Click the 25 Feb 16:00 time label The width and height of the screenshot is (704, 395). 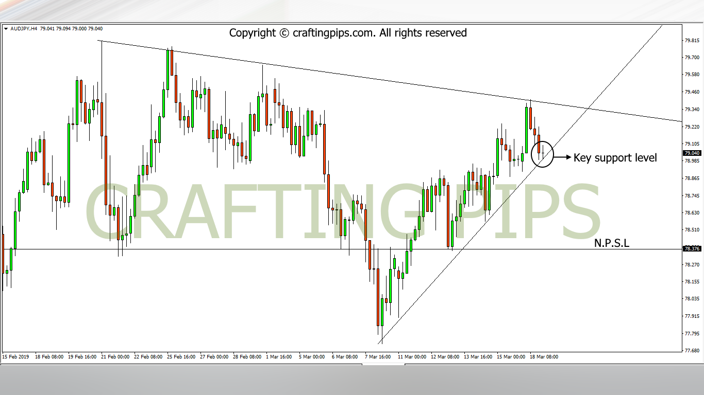click(x=181, y=356)
